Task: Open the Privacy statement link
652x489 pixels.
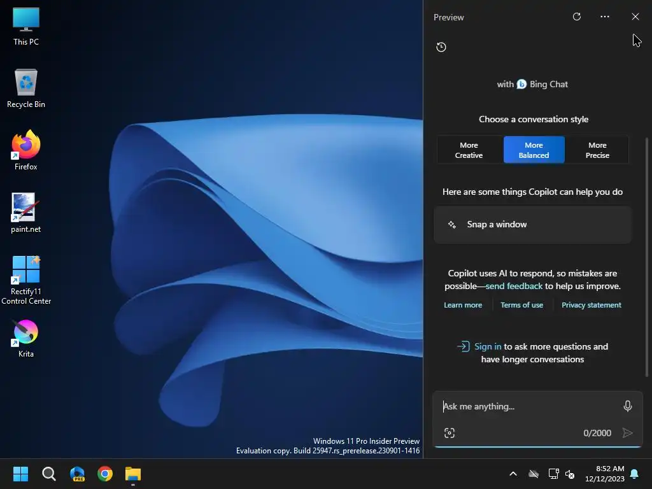Action: click(x=592, y=305)
